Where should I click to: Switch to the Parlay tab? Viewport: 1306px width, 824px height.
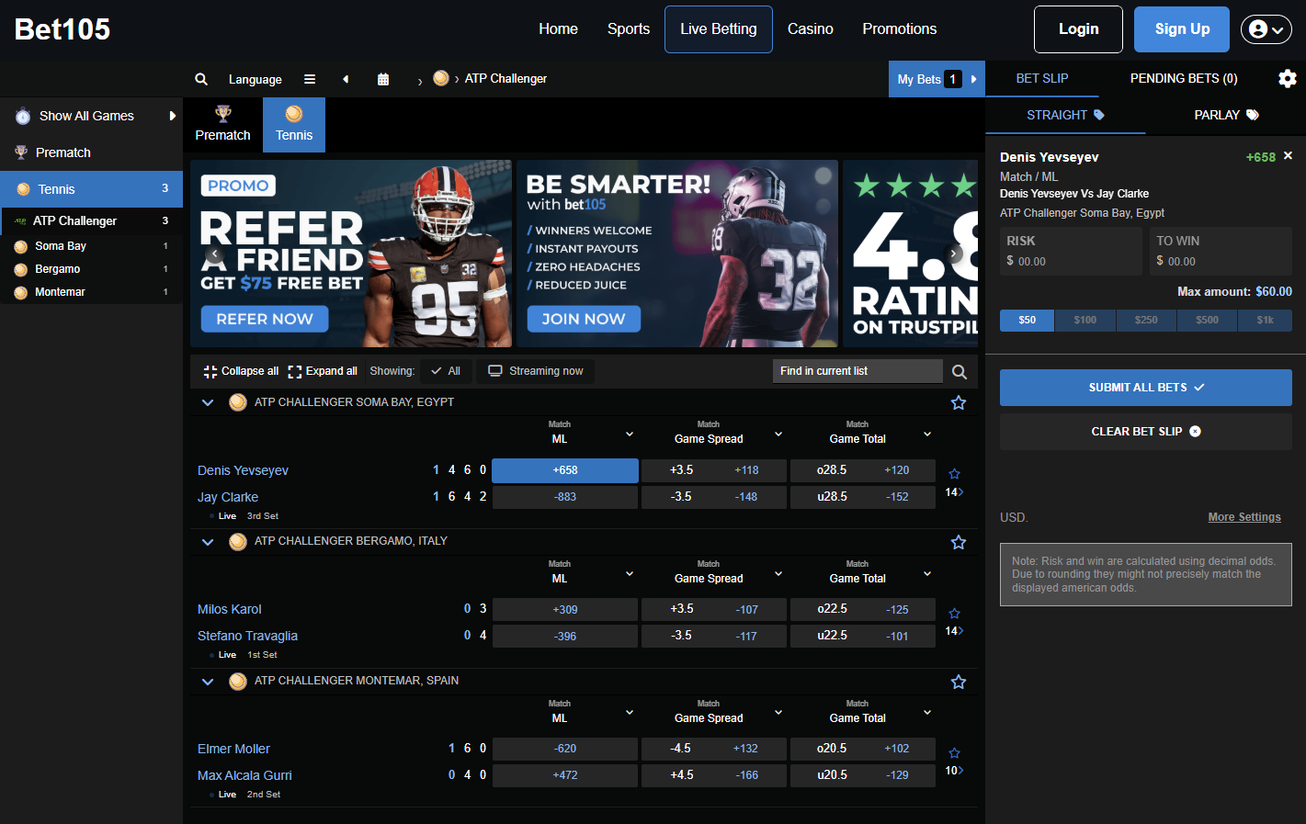[x=1226, y=115]
